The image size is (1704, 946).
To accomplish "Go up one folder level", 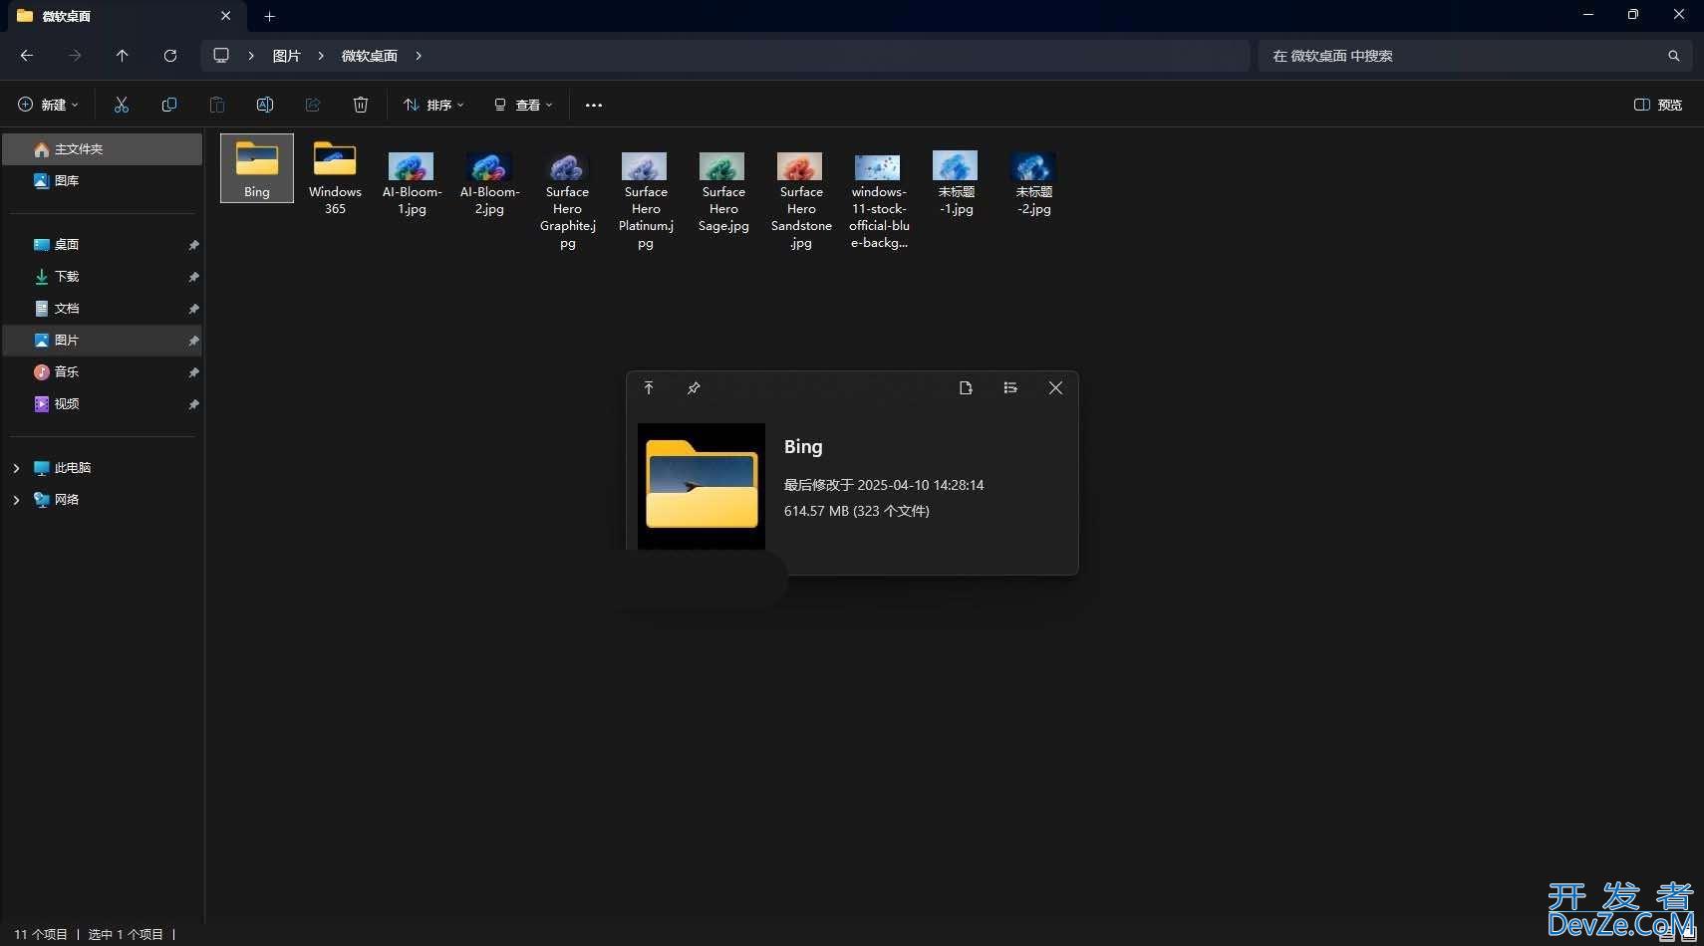I will [x=123, y=56].
